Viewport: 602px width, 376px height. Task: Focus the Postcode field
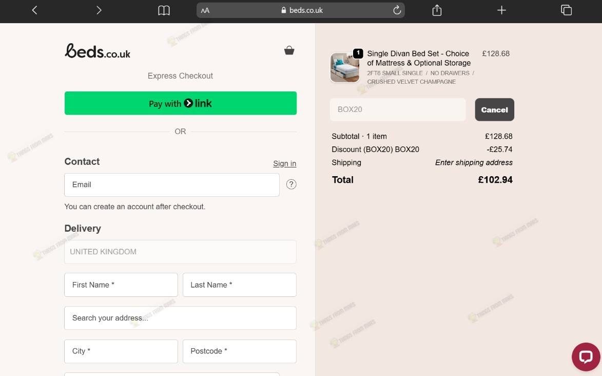(x=240, y=351)
